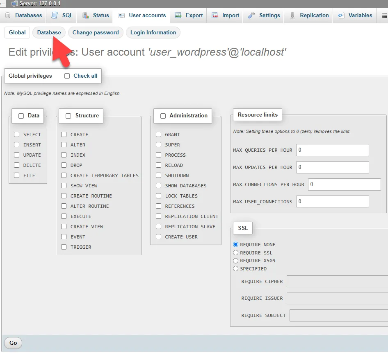
Task: Click the Go button
Action: tap(13, 343)
